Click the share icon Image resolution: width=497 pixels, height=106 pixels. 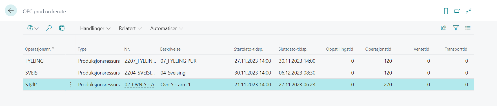point(444,28)
